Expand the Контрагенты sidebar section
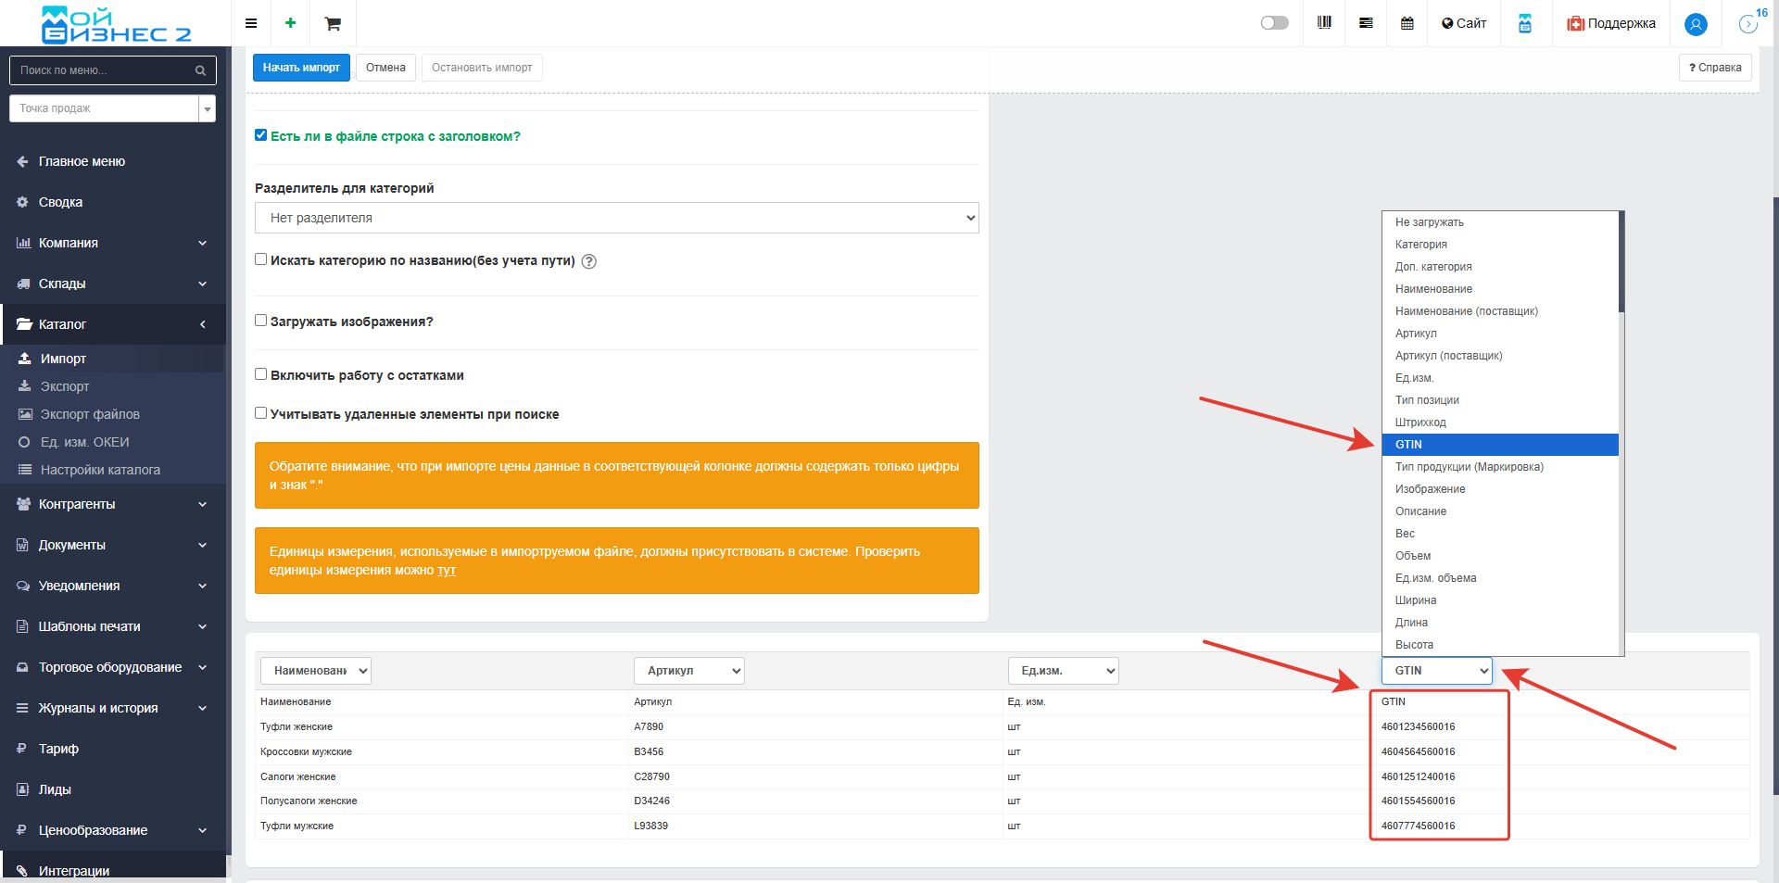This screenshot has width=1779, height=883. (x=111, y=504)
